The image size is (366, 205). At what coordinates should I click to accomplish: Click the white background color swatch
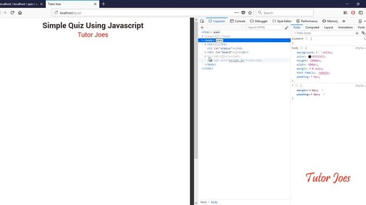tap(320, 53)
